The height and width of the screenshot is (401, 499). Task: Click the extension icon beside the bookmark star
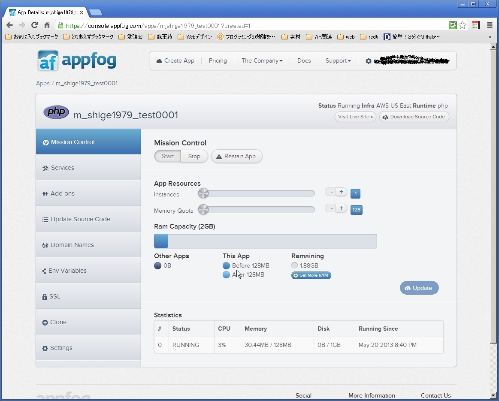click(476, 25)
